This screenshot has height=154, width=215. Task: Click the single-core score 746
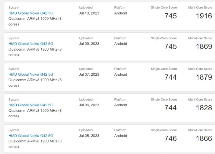(x=171, y=138)
